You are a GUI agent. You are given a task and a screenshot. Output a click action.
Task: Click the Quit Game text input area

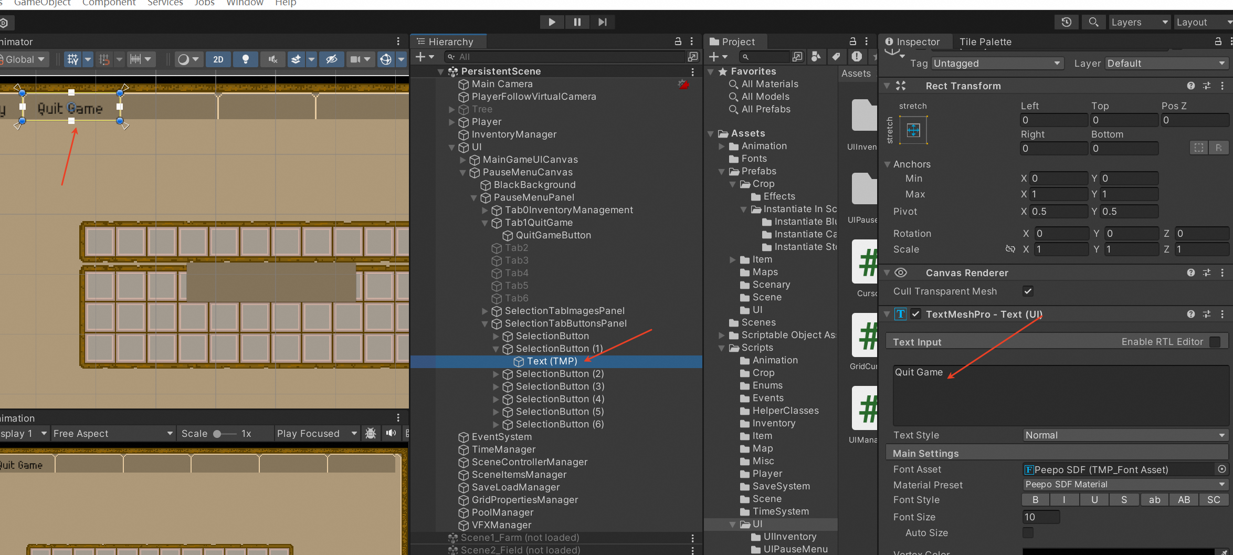click(x=1060, y=395)
